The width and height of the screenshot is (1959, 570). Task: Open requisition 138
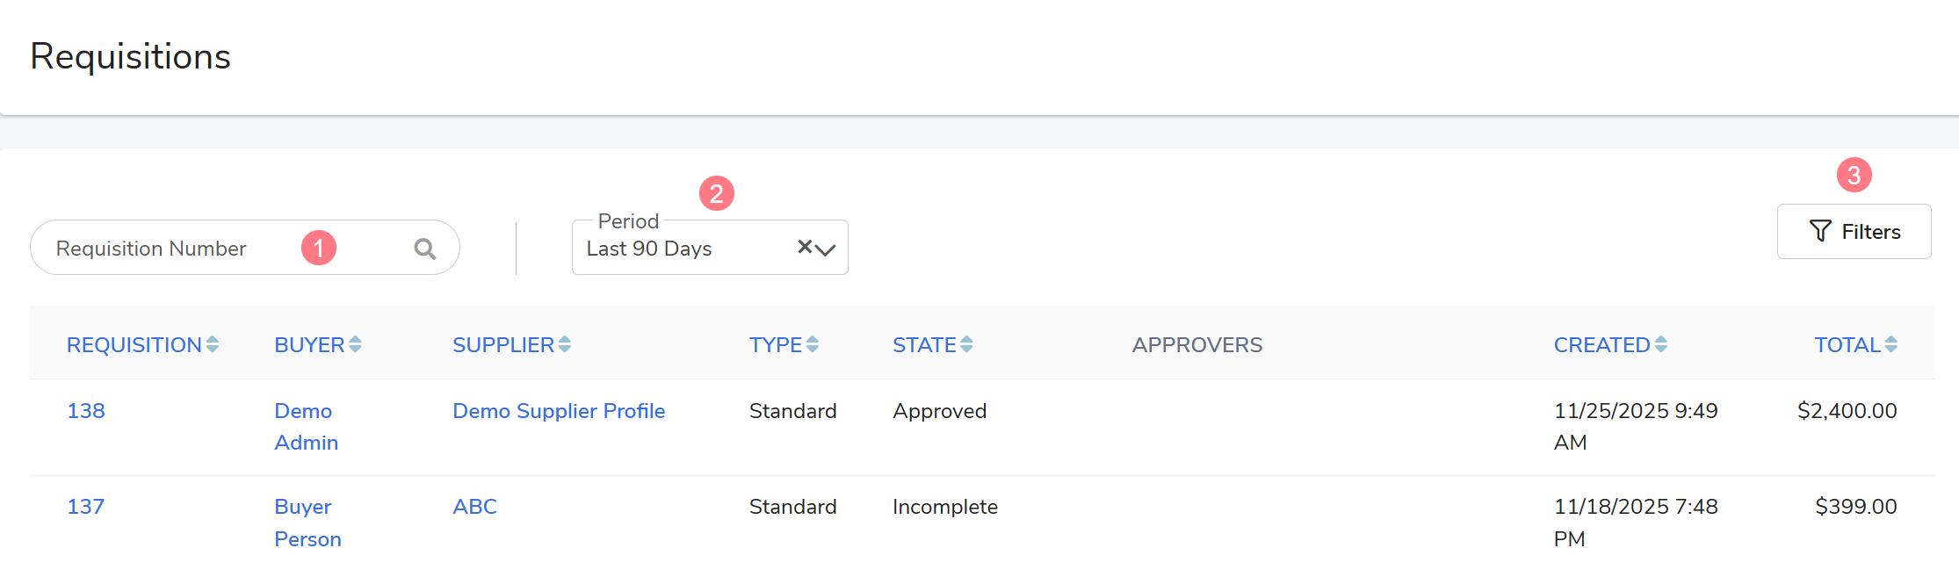click(x=86, y=411)
